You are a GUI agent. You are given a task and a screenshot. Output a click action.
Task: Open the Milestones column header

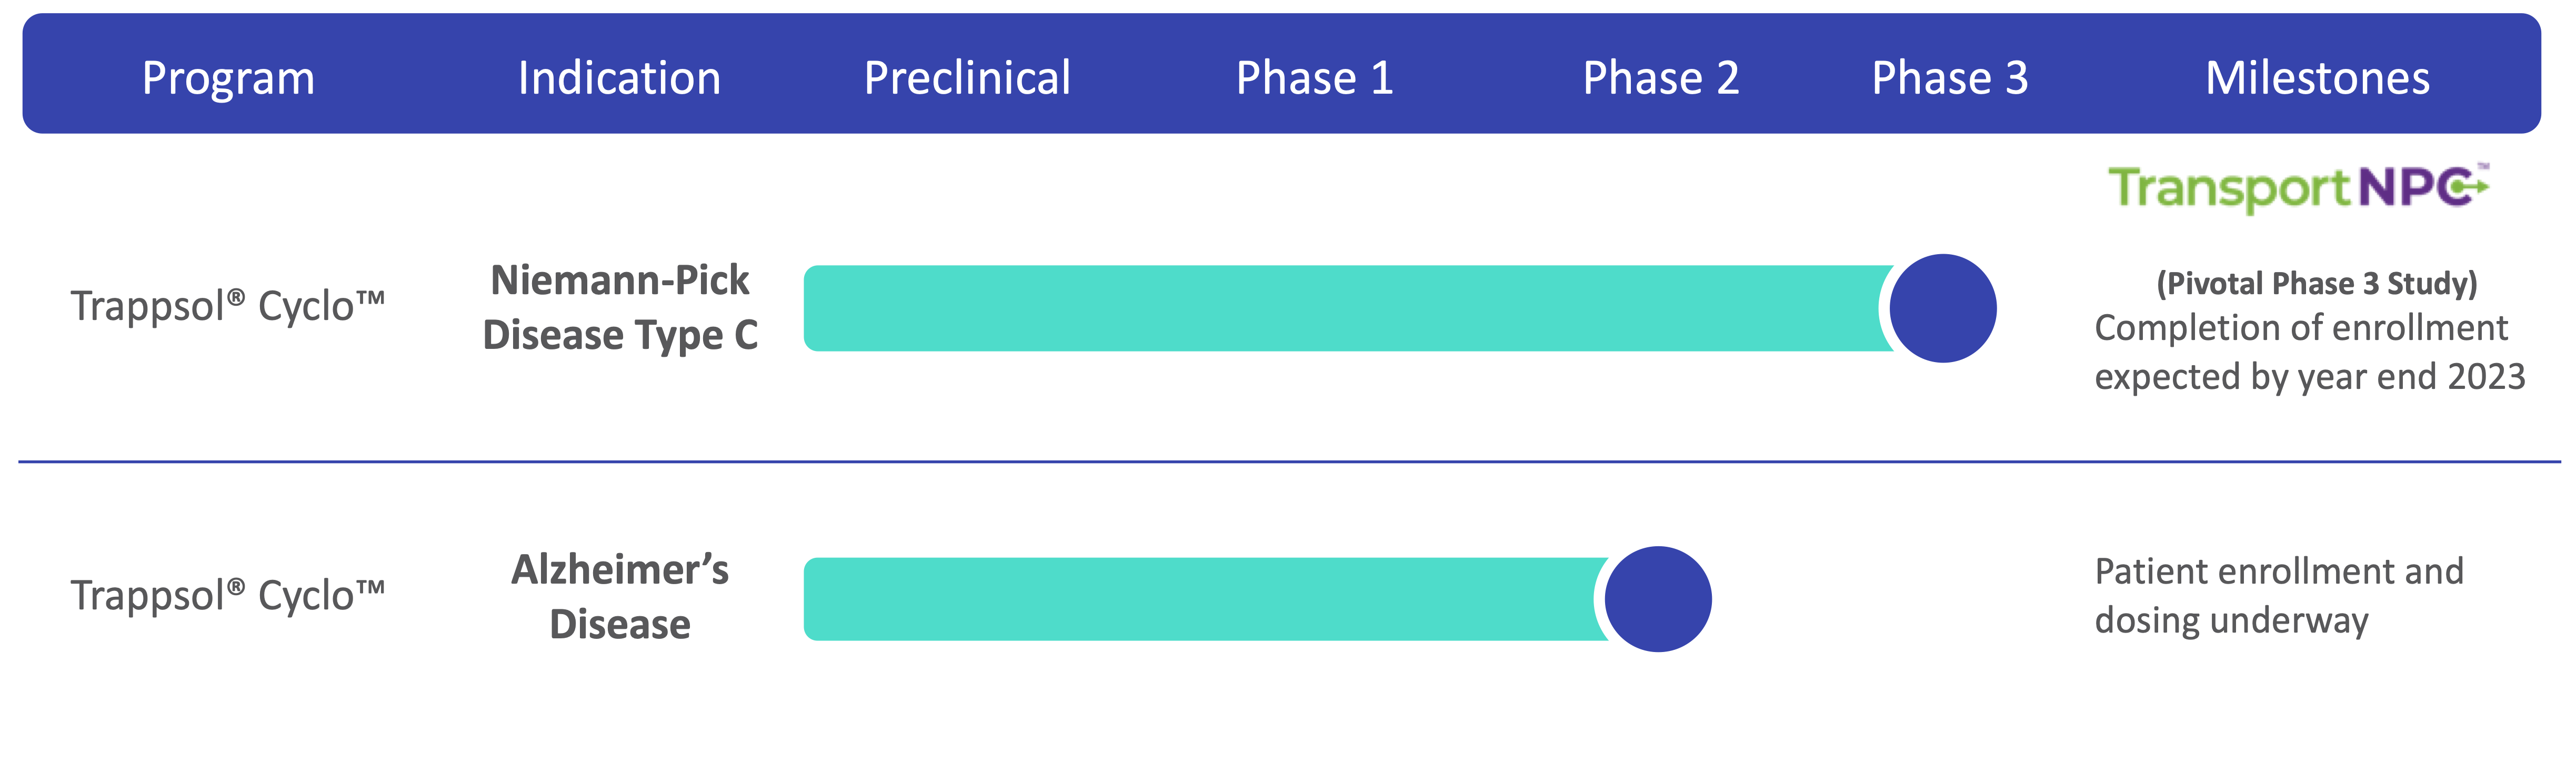click(x=2317, y=78)
